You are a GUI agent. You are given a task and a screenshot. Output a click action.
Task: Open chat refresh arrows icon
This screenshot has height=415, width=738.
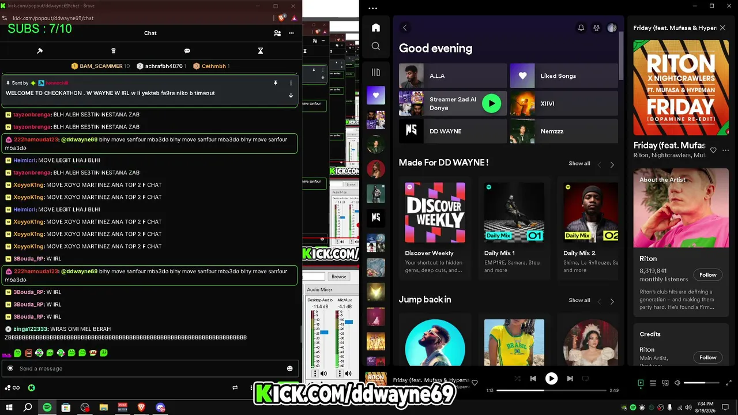click(x=235, y=387)
